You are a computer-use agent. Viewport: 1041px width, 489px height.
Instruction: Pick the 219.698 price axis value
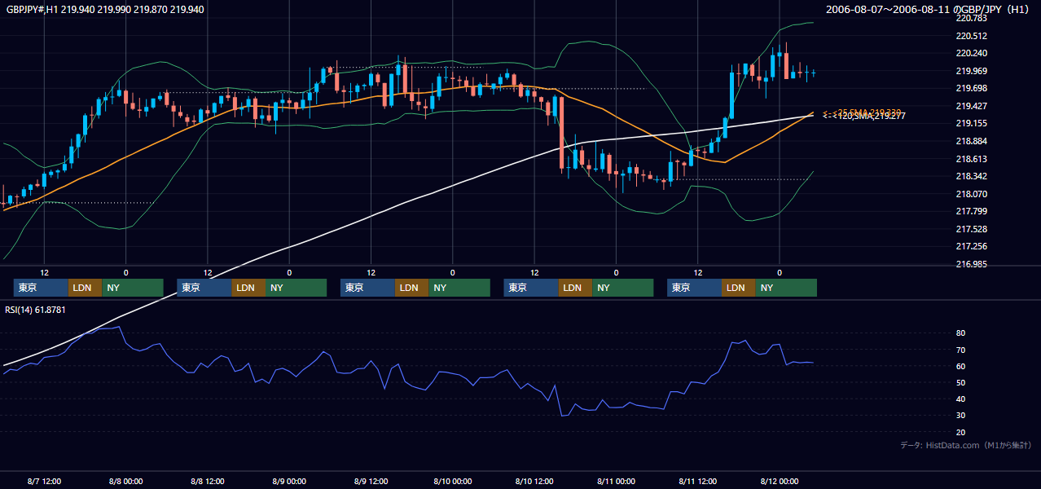pyautogui.click(x=971, y=88)
